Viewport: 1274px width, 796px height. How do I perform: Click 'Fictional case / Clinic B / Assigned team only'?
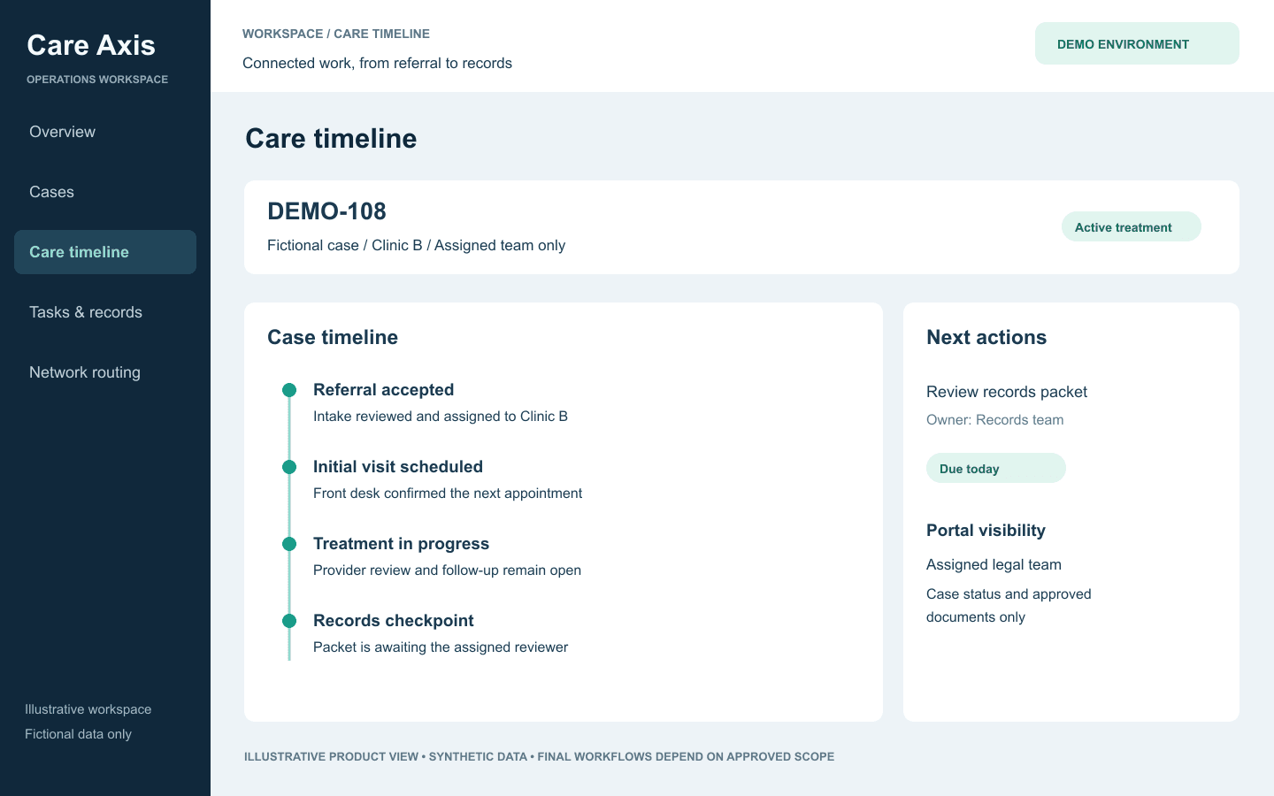click(x=416, y=246)
